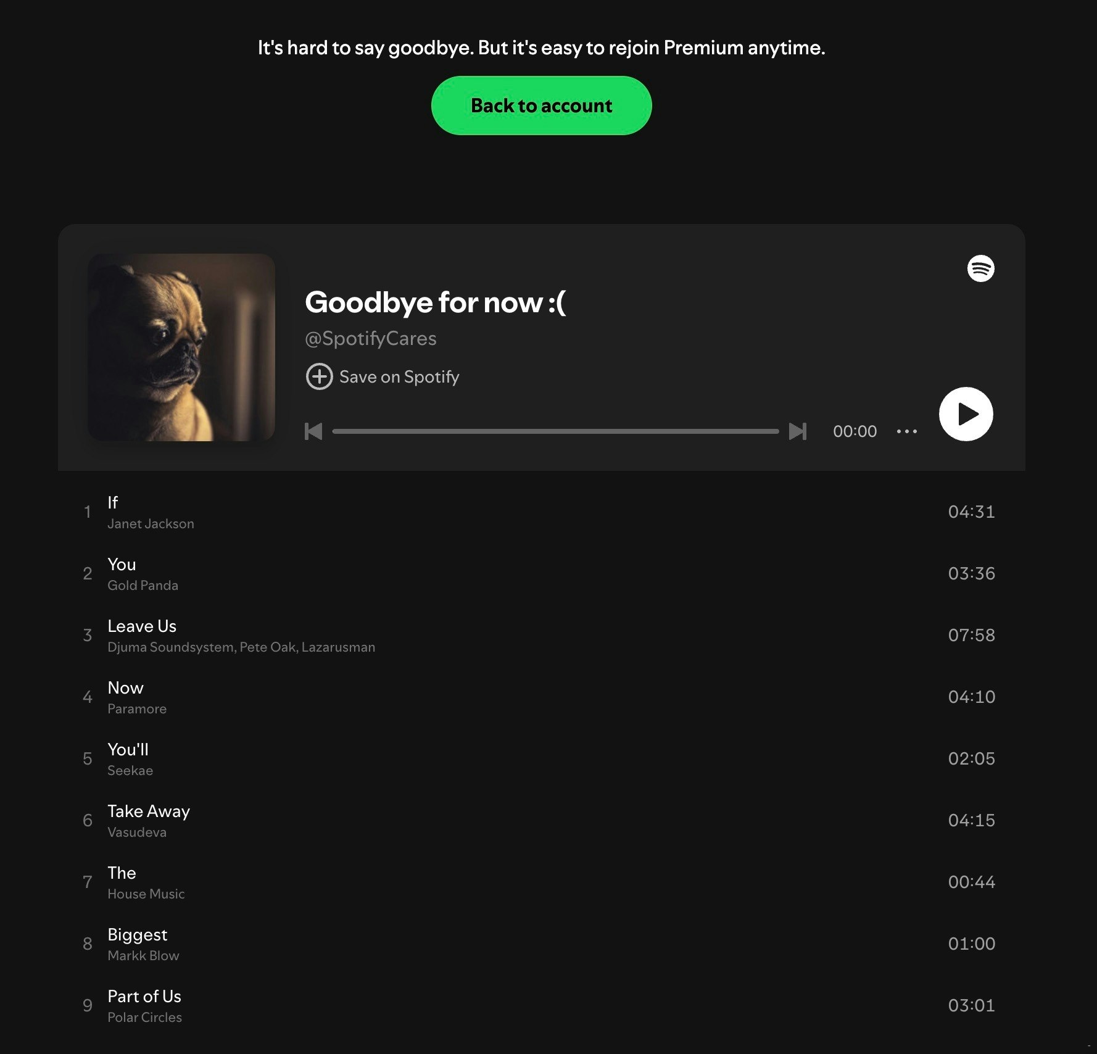Open the three-dot more options menu
The height and width of the screenshot is (1054, 1097).
906,431
